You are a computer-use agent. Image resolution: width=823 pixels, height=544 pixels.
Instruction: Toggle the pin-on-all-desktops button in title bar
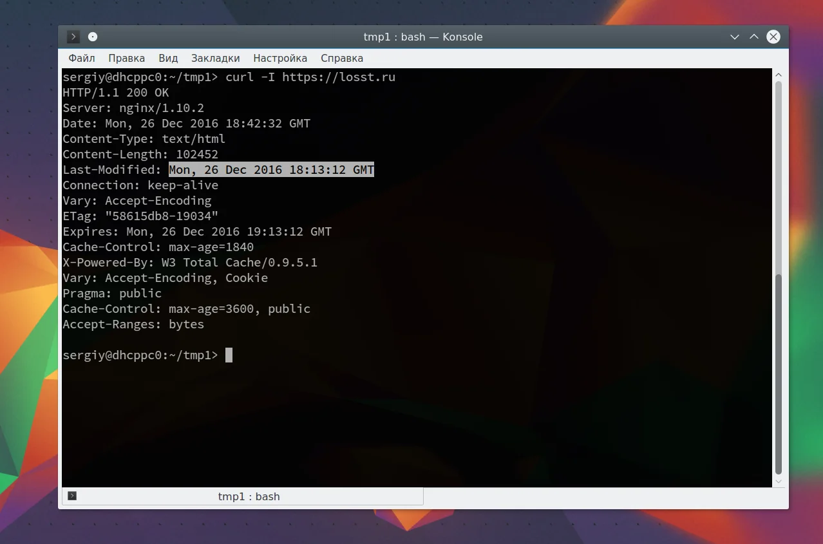(x=93, y=37)
